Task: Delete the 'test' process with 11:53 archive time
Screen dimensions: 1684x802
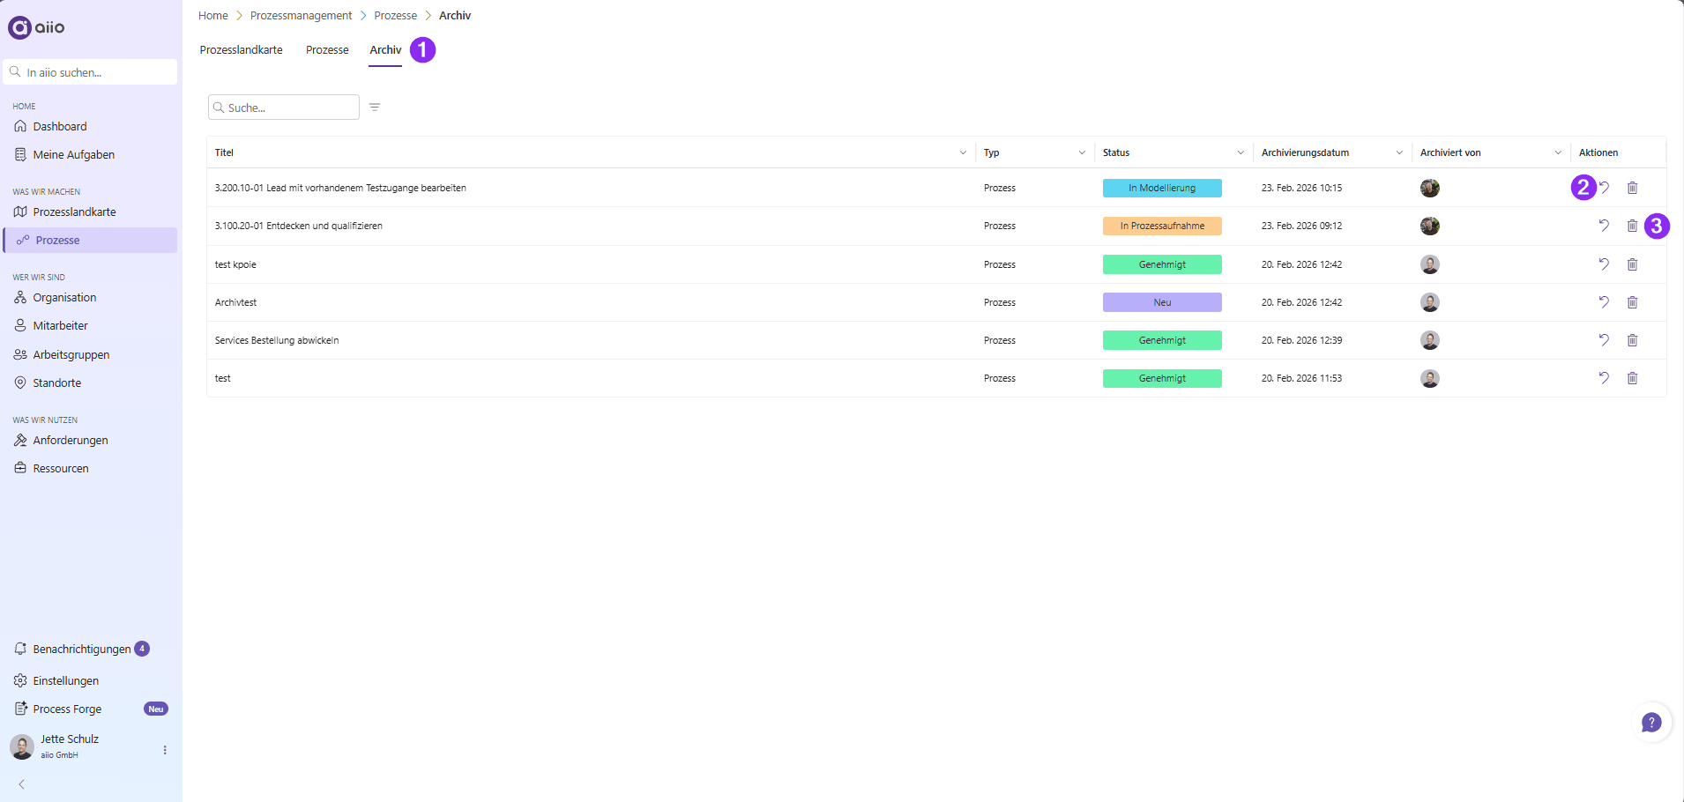Action: (x=1632, y=378)
